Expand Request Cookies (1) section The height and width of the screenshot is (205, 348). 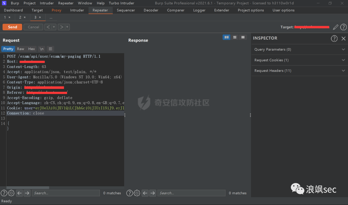click(x=300, y=60)
